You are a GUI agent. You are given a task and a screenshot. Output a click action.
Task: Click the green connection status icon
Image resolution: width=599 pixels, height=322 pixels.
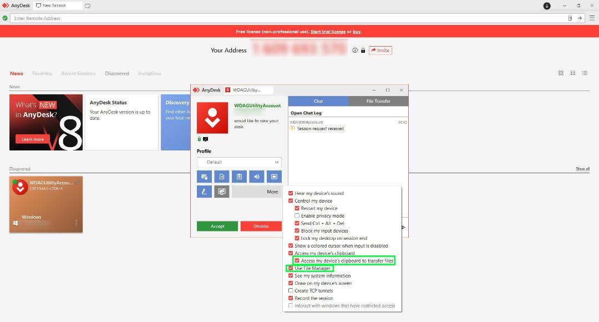click(5, 18)
